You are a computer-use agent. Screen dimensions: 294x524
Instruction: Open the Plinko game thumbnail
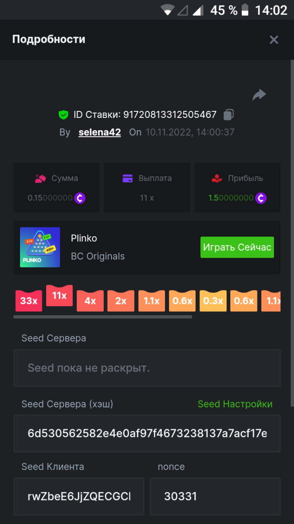point(40,247)
